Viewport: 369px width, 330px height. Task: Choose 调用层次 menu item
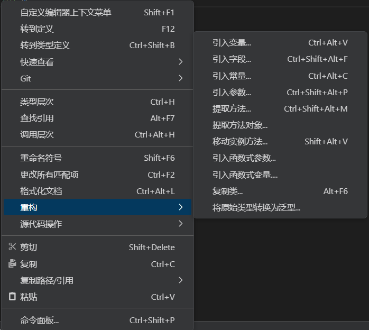(97, 135)
